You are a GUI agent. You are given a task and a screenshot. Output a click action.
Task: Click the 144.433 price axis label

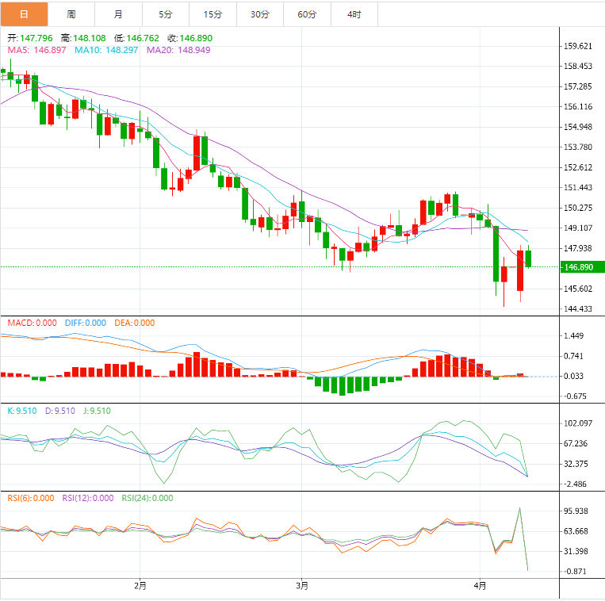coord(578,308)
